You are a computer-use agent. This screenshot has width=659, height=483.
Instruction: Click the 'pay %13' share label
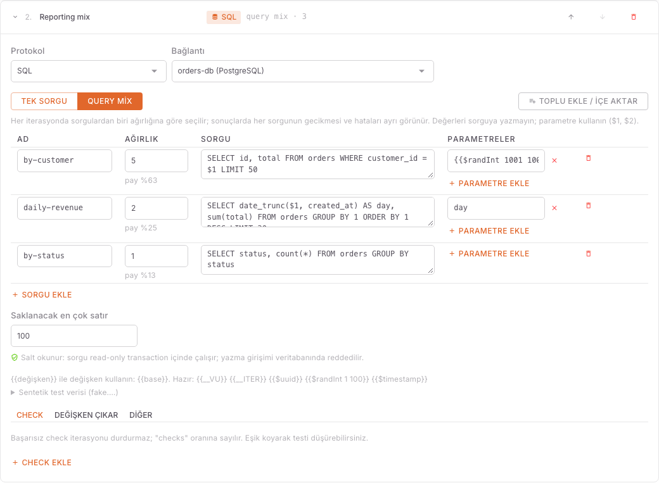[x=141, y=275]
